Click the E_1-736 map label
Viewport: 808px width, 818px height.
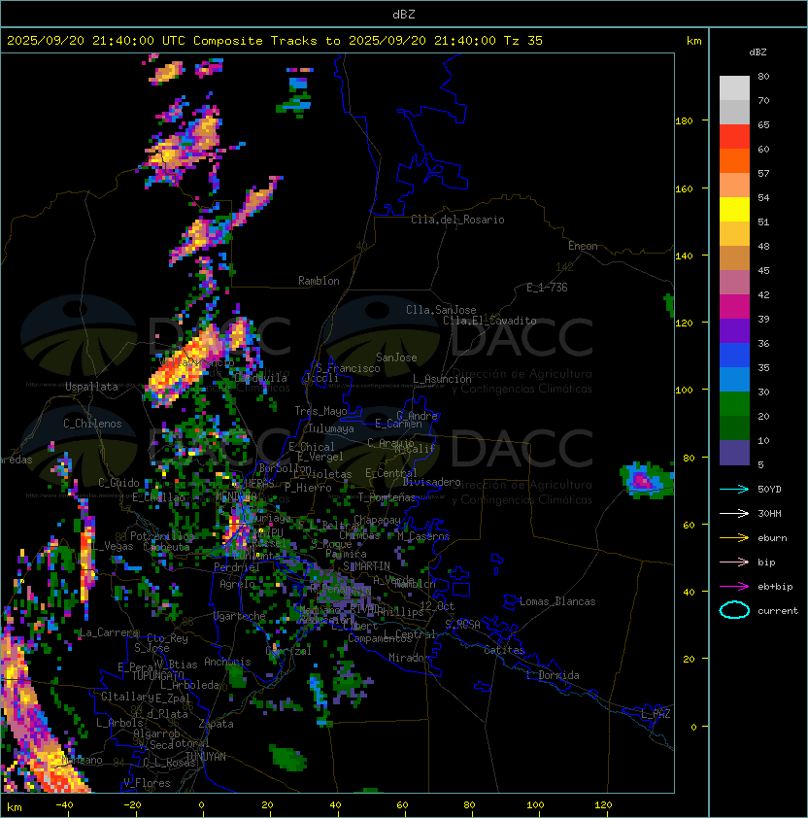[x=547, y=288]
